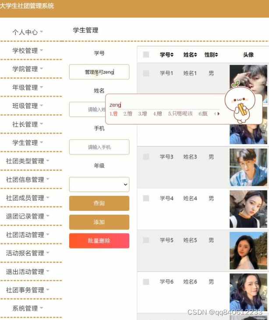
Task: Focus the 请输入手机 phone input field
Action: pos(99,147)
